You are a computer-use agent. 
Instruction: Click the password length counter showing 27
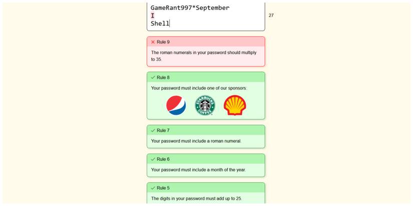[271, 15]
